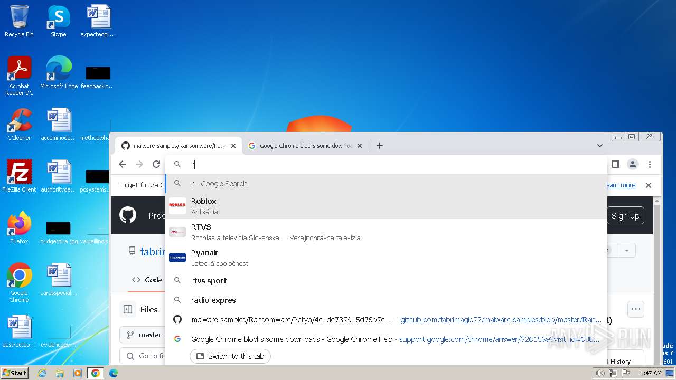
Task: Launch Google Chrome desktop shortcut
Action: pos(19,283)
